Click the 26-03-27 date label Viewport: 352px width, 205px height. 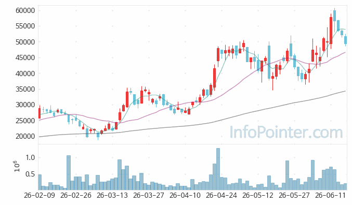click(149, 195)
